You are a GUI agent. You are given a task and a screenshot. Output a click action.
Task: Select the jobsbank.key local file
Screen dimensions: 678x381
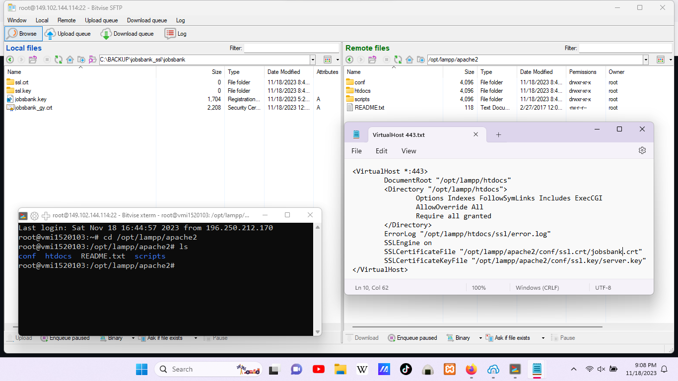click(31, 99)
